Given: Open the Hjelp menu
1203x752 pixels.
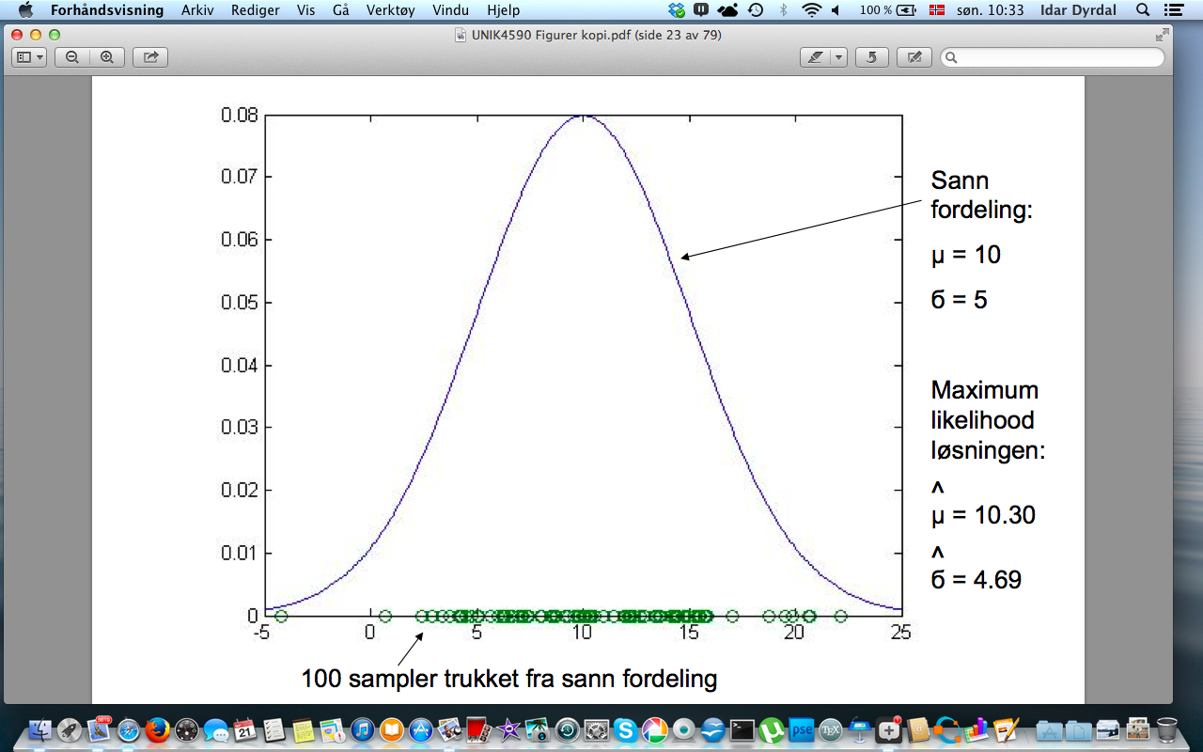Looking at the screenshot, I should point(504,10).
